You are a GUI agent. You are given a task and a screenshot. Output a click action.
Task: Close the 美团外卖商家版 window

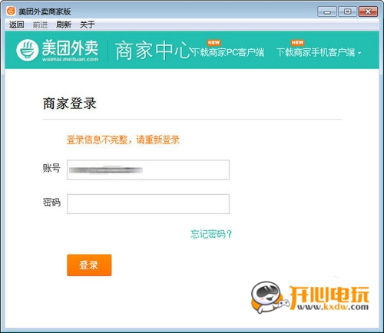pos(368,12)
